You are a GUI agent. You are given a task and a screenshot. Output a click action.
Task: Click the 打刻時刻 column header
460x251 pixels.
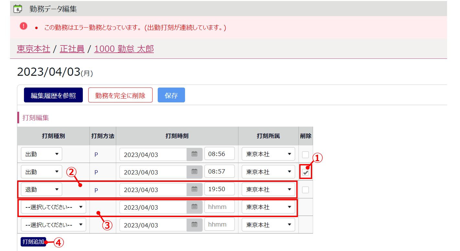pyautogui.click(x=177, y=136)
